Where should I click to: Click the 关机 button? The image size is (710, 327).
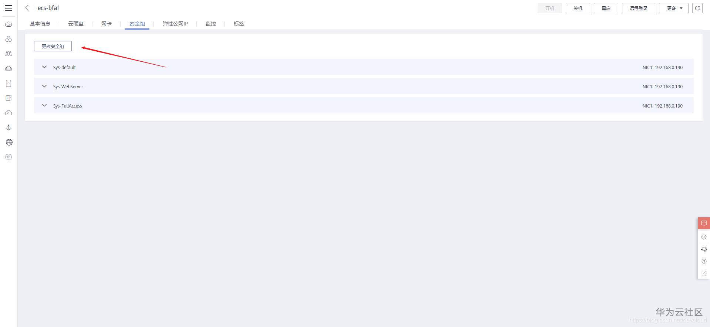click(x=578, y=8)
